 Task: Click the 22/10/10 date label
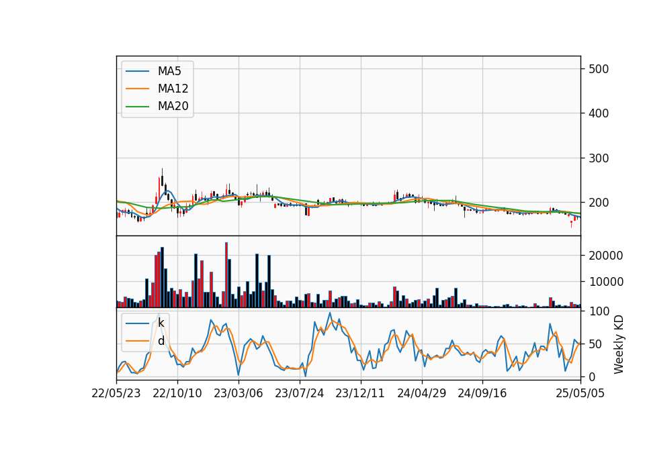click(x=177, y=393)
